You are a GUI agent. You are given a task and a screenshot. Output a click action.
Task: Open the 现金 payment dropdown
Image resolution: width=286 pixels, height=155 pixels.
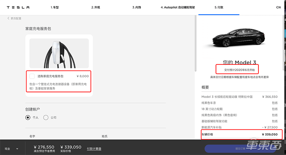point(11,149)
